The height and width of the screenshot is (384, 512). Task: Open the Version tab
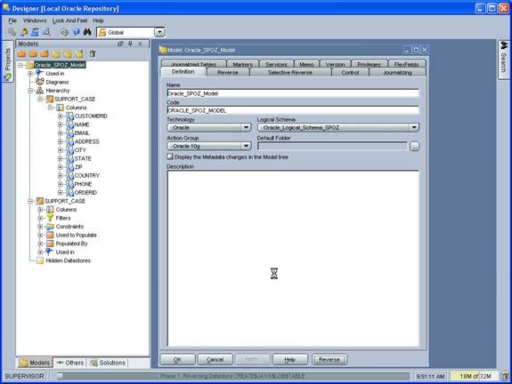[x=335, y=64]
